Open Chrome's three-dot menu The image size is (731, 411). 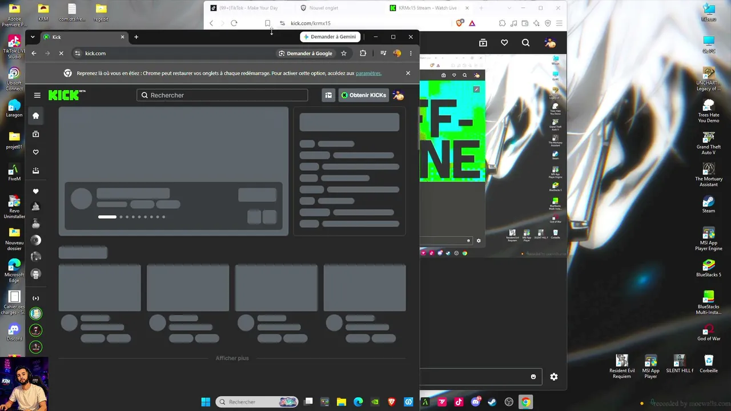tap(411, 53)
